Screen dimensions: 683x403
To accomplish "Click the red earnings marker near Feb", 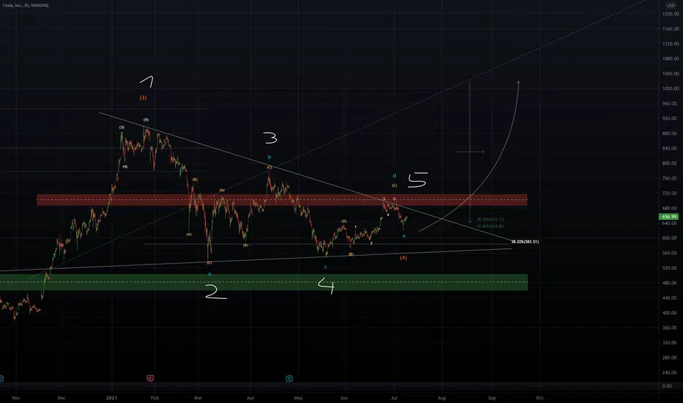I will pos(150,378).
